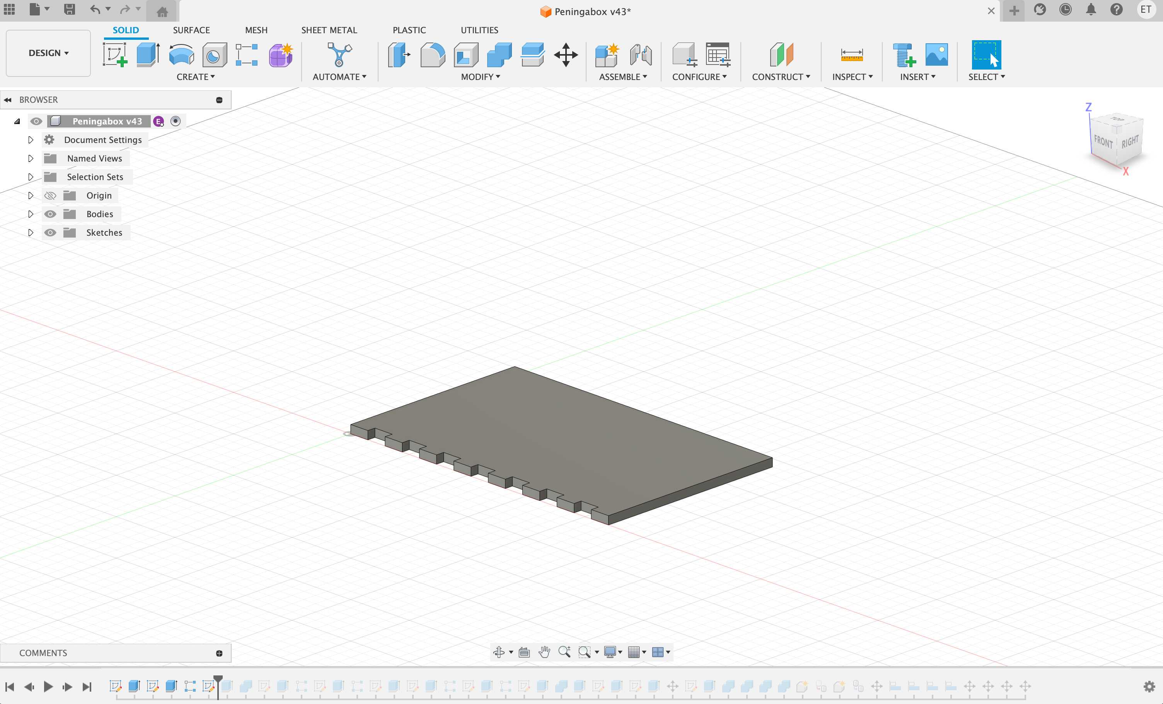Open the CREATE dropdown menu
Viewport: 1163px width, 704px height.
pos(195,77)
